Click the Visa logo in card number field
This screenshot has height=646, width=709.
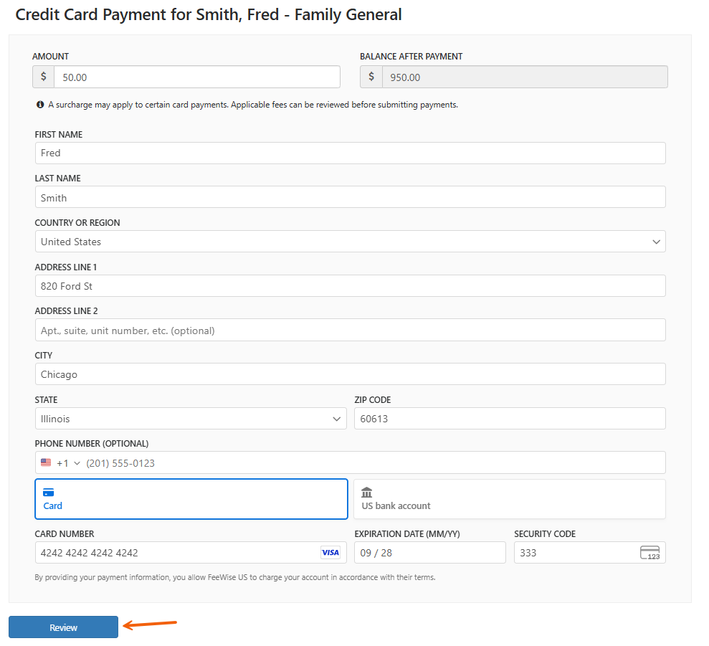click(330, 552)
